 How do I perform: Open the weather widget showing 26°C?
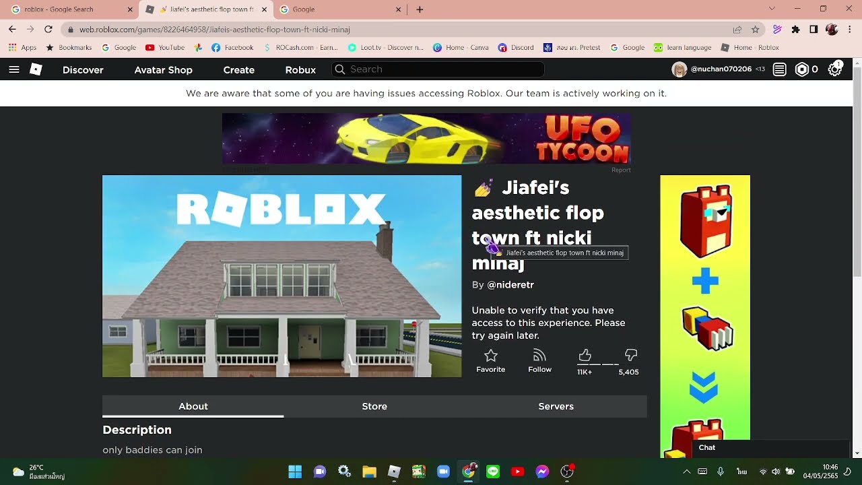[38, 472]
